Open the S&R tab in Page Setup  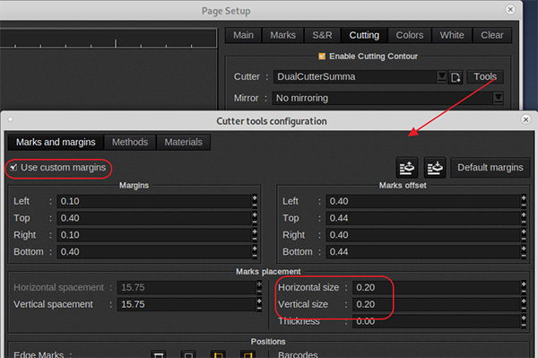322,35
